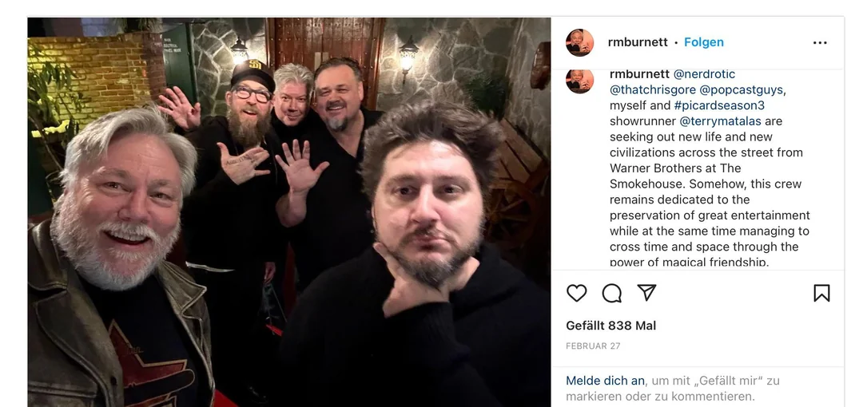
Task: Like the post with the heart icon
Action: pyautogui.click(x=576, y=293)
